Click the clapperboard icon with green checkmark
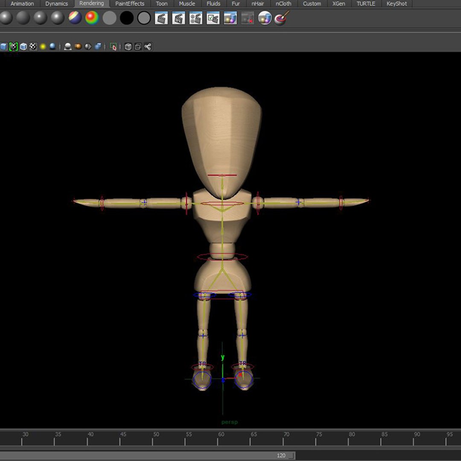 pyautogui.click(x=213, y=18)
